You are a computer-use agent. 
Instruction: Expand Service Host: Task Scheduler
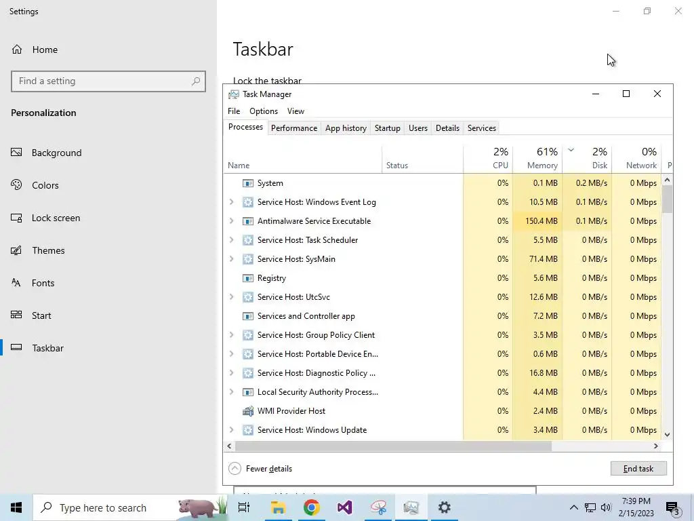pyautogui.click(x=232, y=240)
